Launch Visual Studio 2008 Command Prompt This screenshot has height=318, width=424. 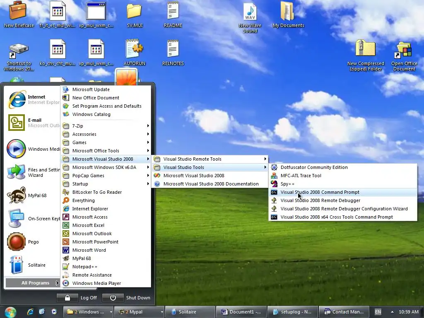(343, 192)
